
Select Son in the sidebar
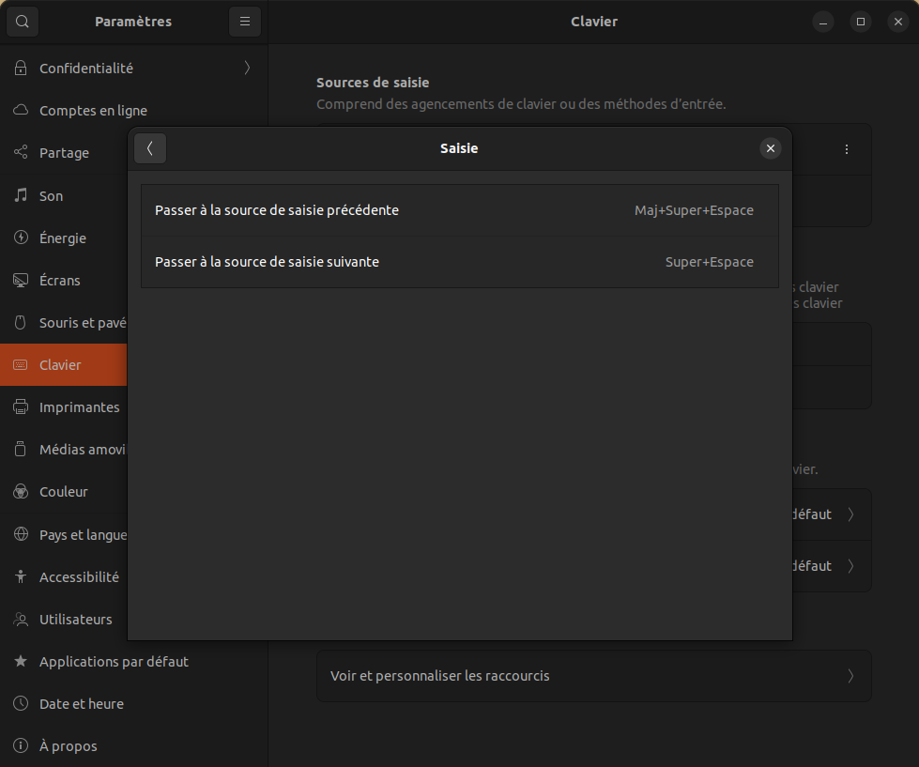pos(64,195)
